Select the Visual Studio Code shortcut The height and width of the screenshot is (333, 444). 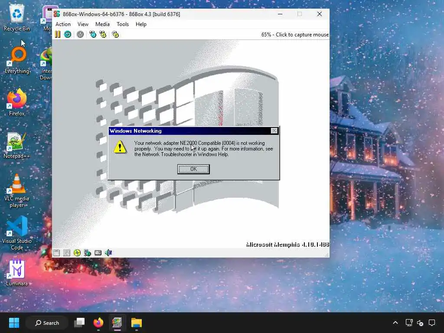point(17,233)
